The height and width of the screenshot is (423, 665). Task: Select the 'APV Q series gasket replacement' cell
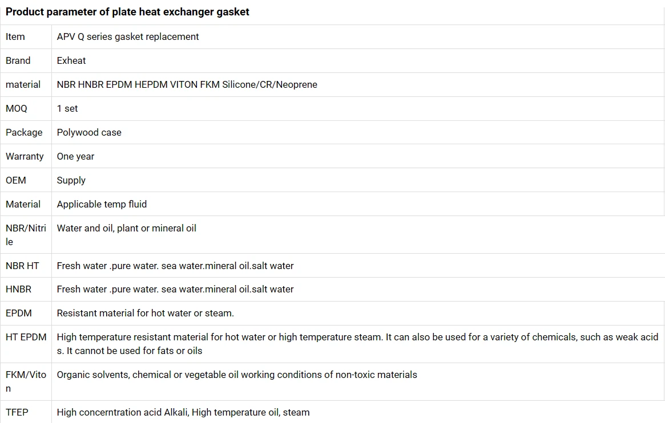click(128, 36)
